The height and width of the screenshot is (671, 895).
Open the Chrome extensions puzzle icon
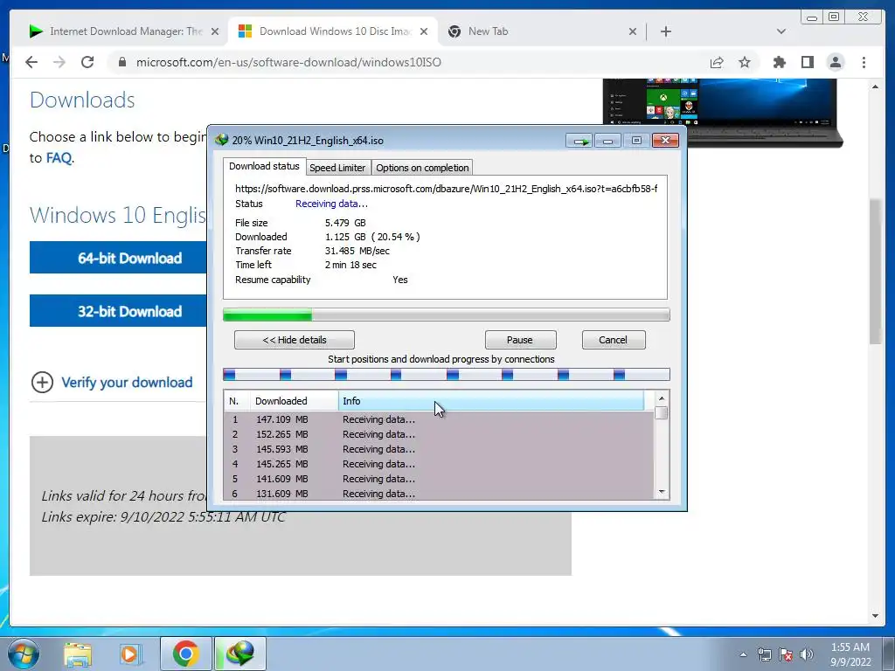click(x=779, y=62)
